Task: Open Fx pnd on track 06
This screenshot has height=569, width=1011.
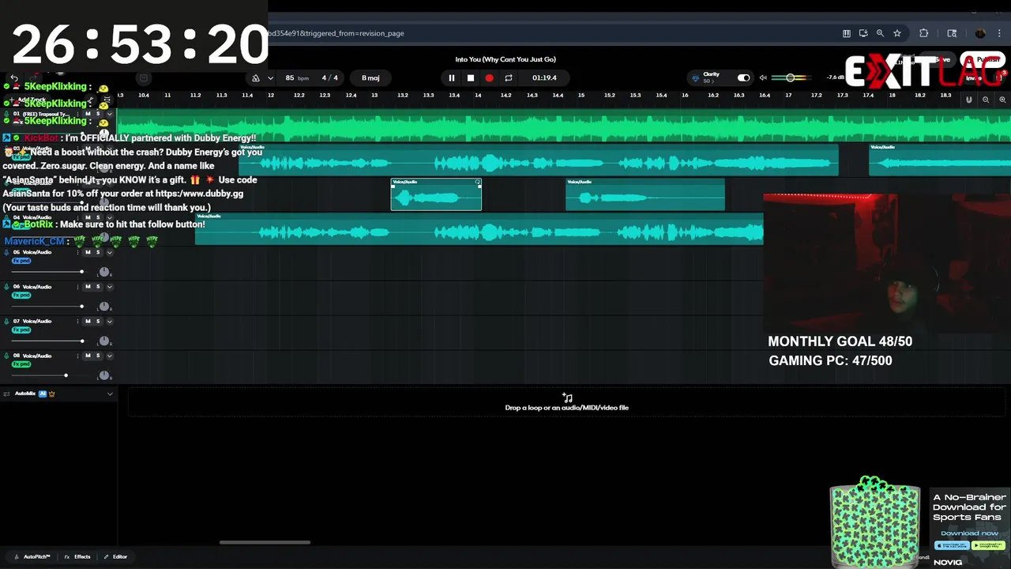Action: [21, 296]
